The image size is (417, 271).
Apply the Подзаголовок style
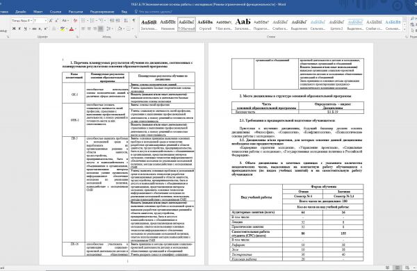tap(261, 24)
